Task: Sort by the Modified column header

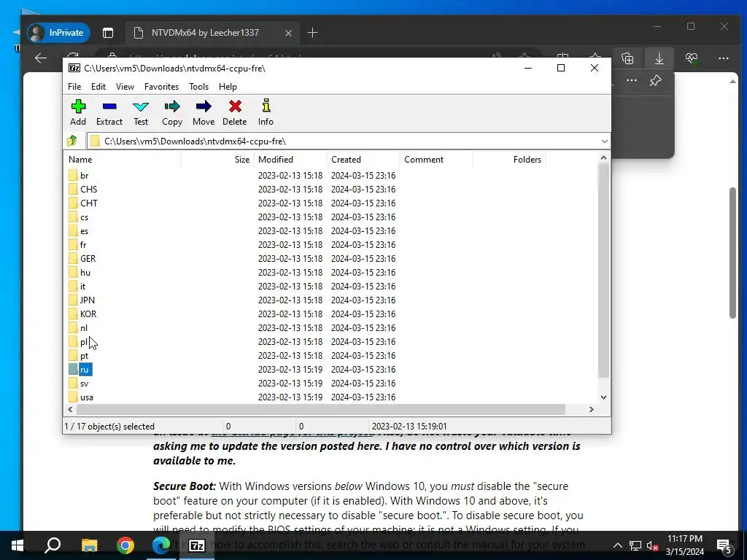Action: (x=290, y=160)
